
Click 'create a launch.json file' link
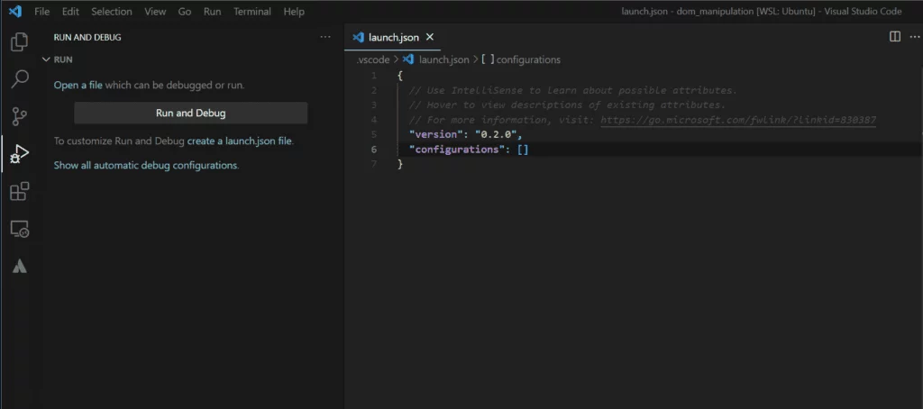pyautogui.click(x=240, y=141)
